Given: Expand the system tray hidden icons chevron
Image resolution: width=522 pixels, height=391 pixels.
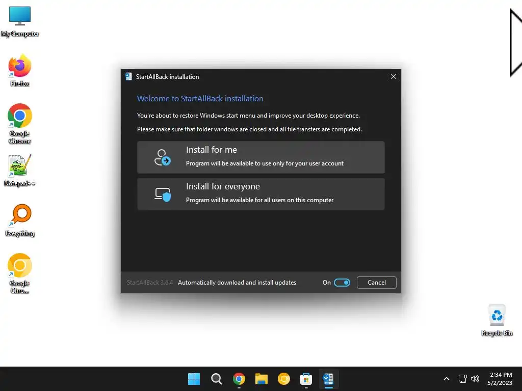Looking at the screenshot, I should (447, 379).
